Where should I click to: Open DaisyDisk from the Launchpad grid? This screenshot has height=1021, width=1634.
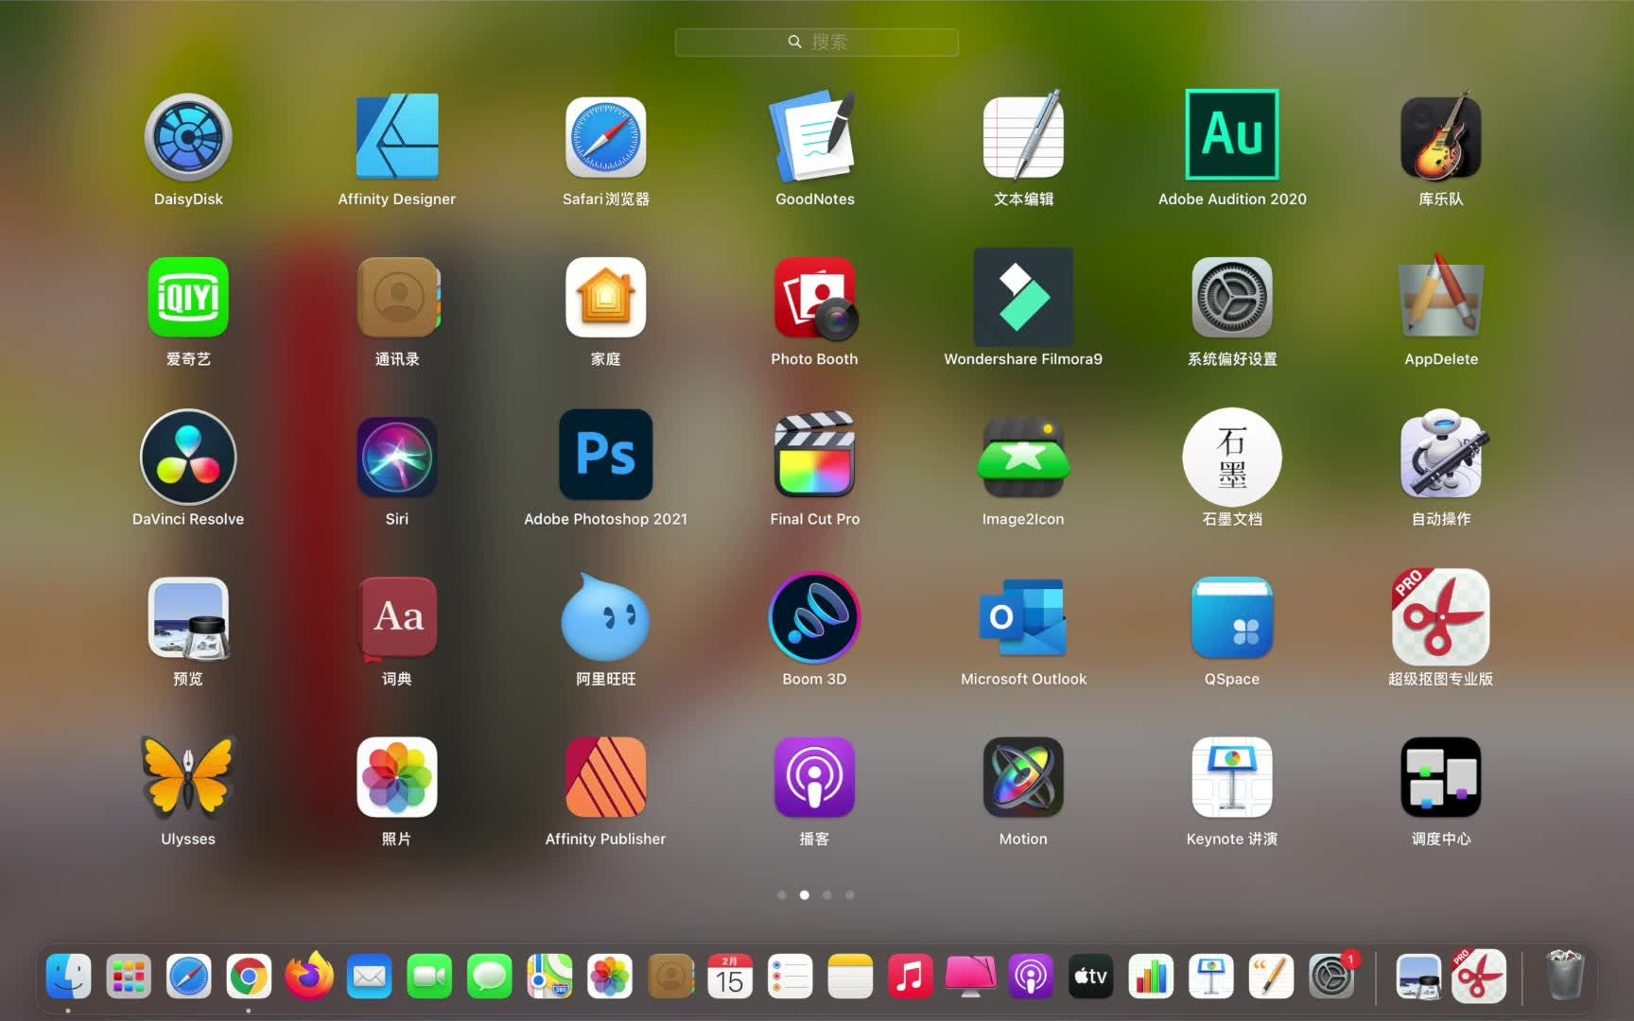[x=188, y=137]
